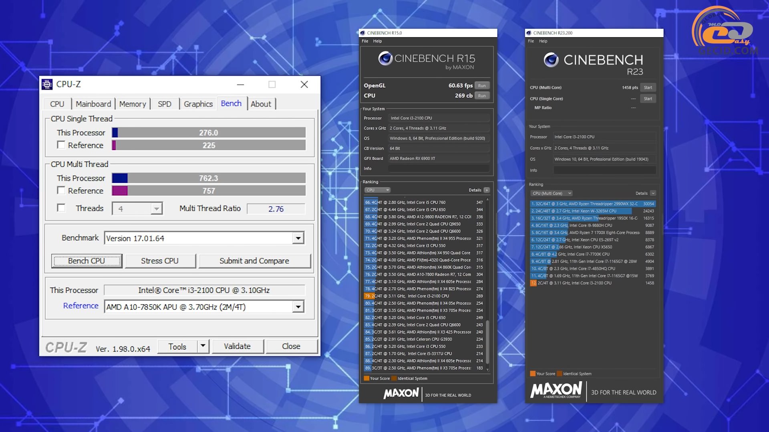Screen dimensions: 769x432
Task: Click the Single Thread This Processor bar 276.0
Action: 209,132
